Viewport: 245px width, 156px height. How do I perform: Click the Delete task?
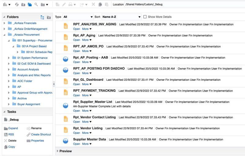pos(12,141)
